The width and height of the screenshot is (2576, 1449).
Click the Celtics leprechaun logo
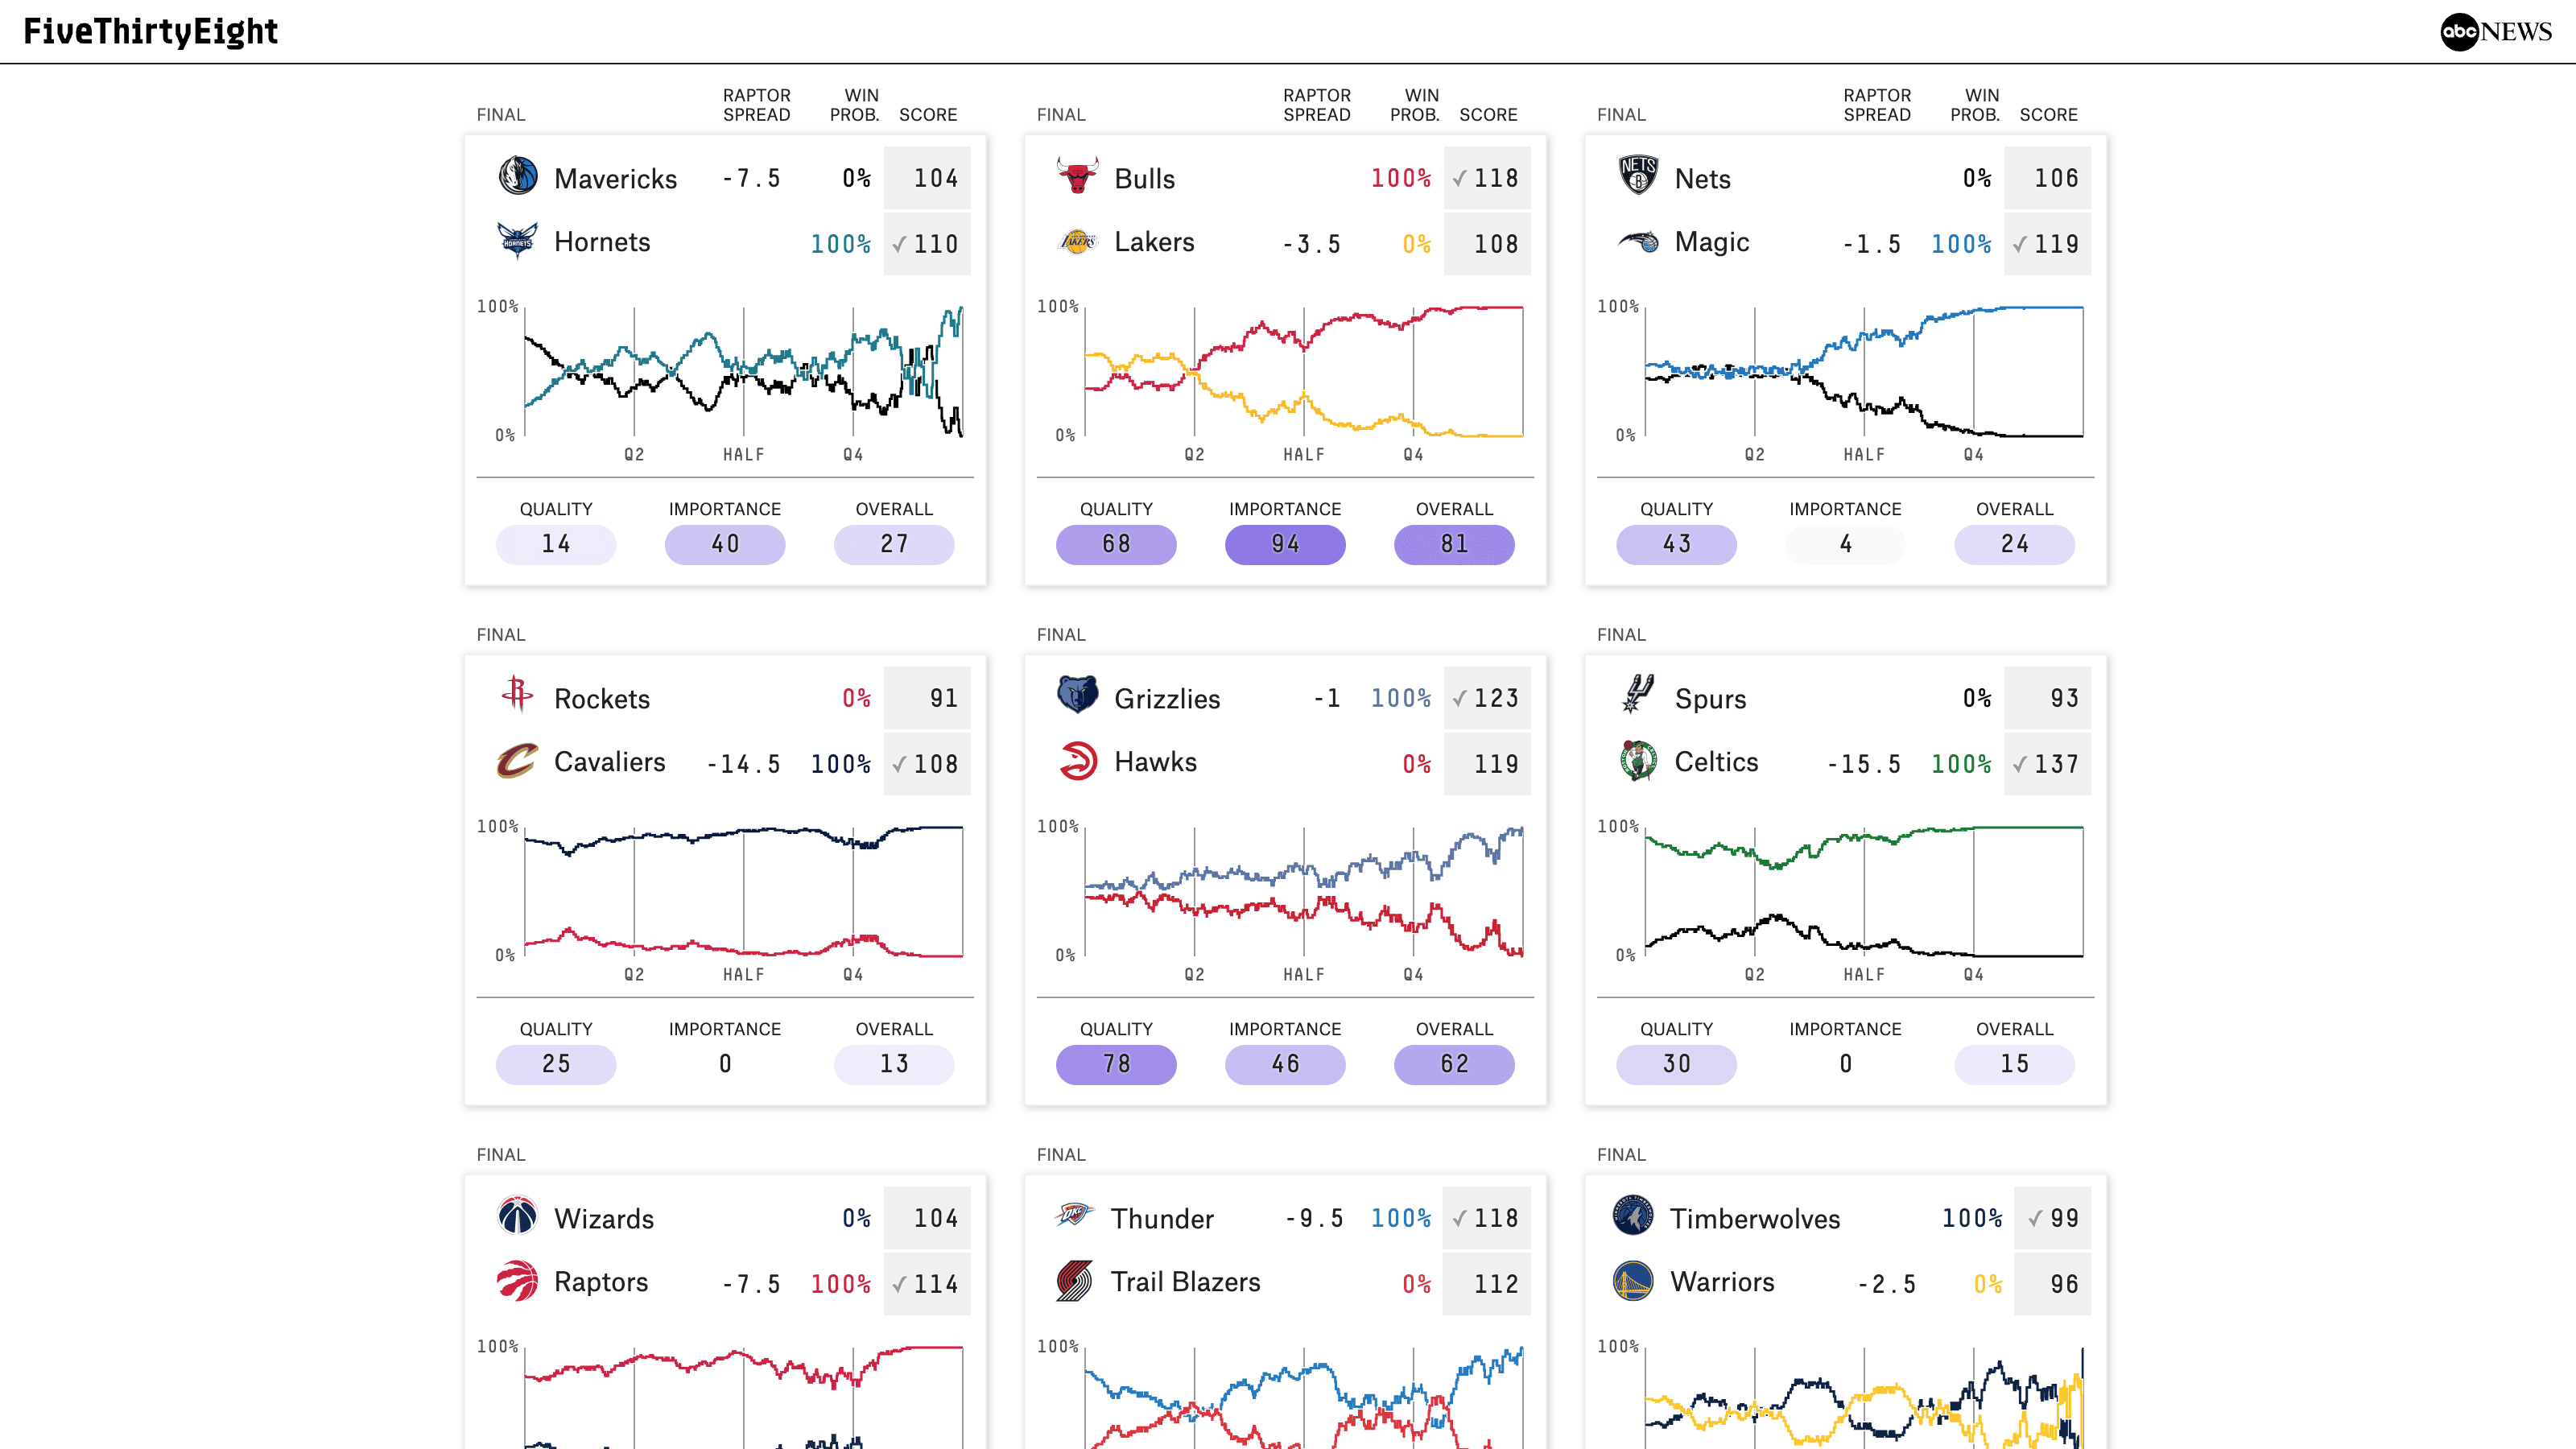point(1637,762)
